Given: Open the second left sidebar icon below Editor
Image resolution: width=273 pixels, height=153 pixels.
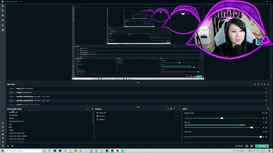Looking at the screenshot, I should (3, 11).
